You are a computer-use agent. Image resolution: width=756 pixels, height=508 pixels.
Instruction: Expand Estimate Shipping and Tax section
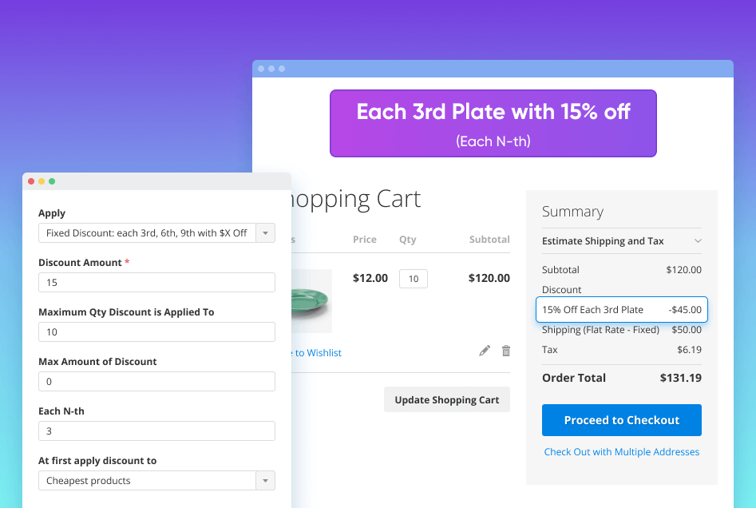click(621, 241)
